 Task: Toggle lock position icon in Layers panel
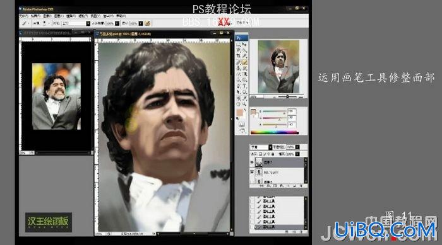coord(269,154)
